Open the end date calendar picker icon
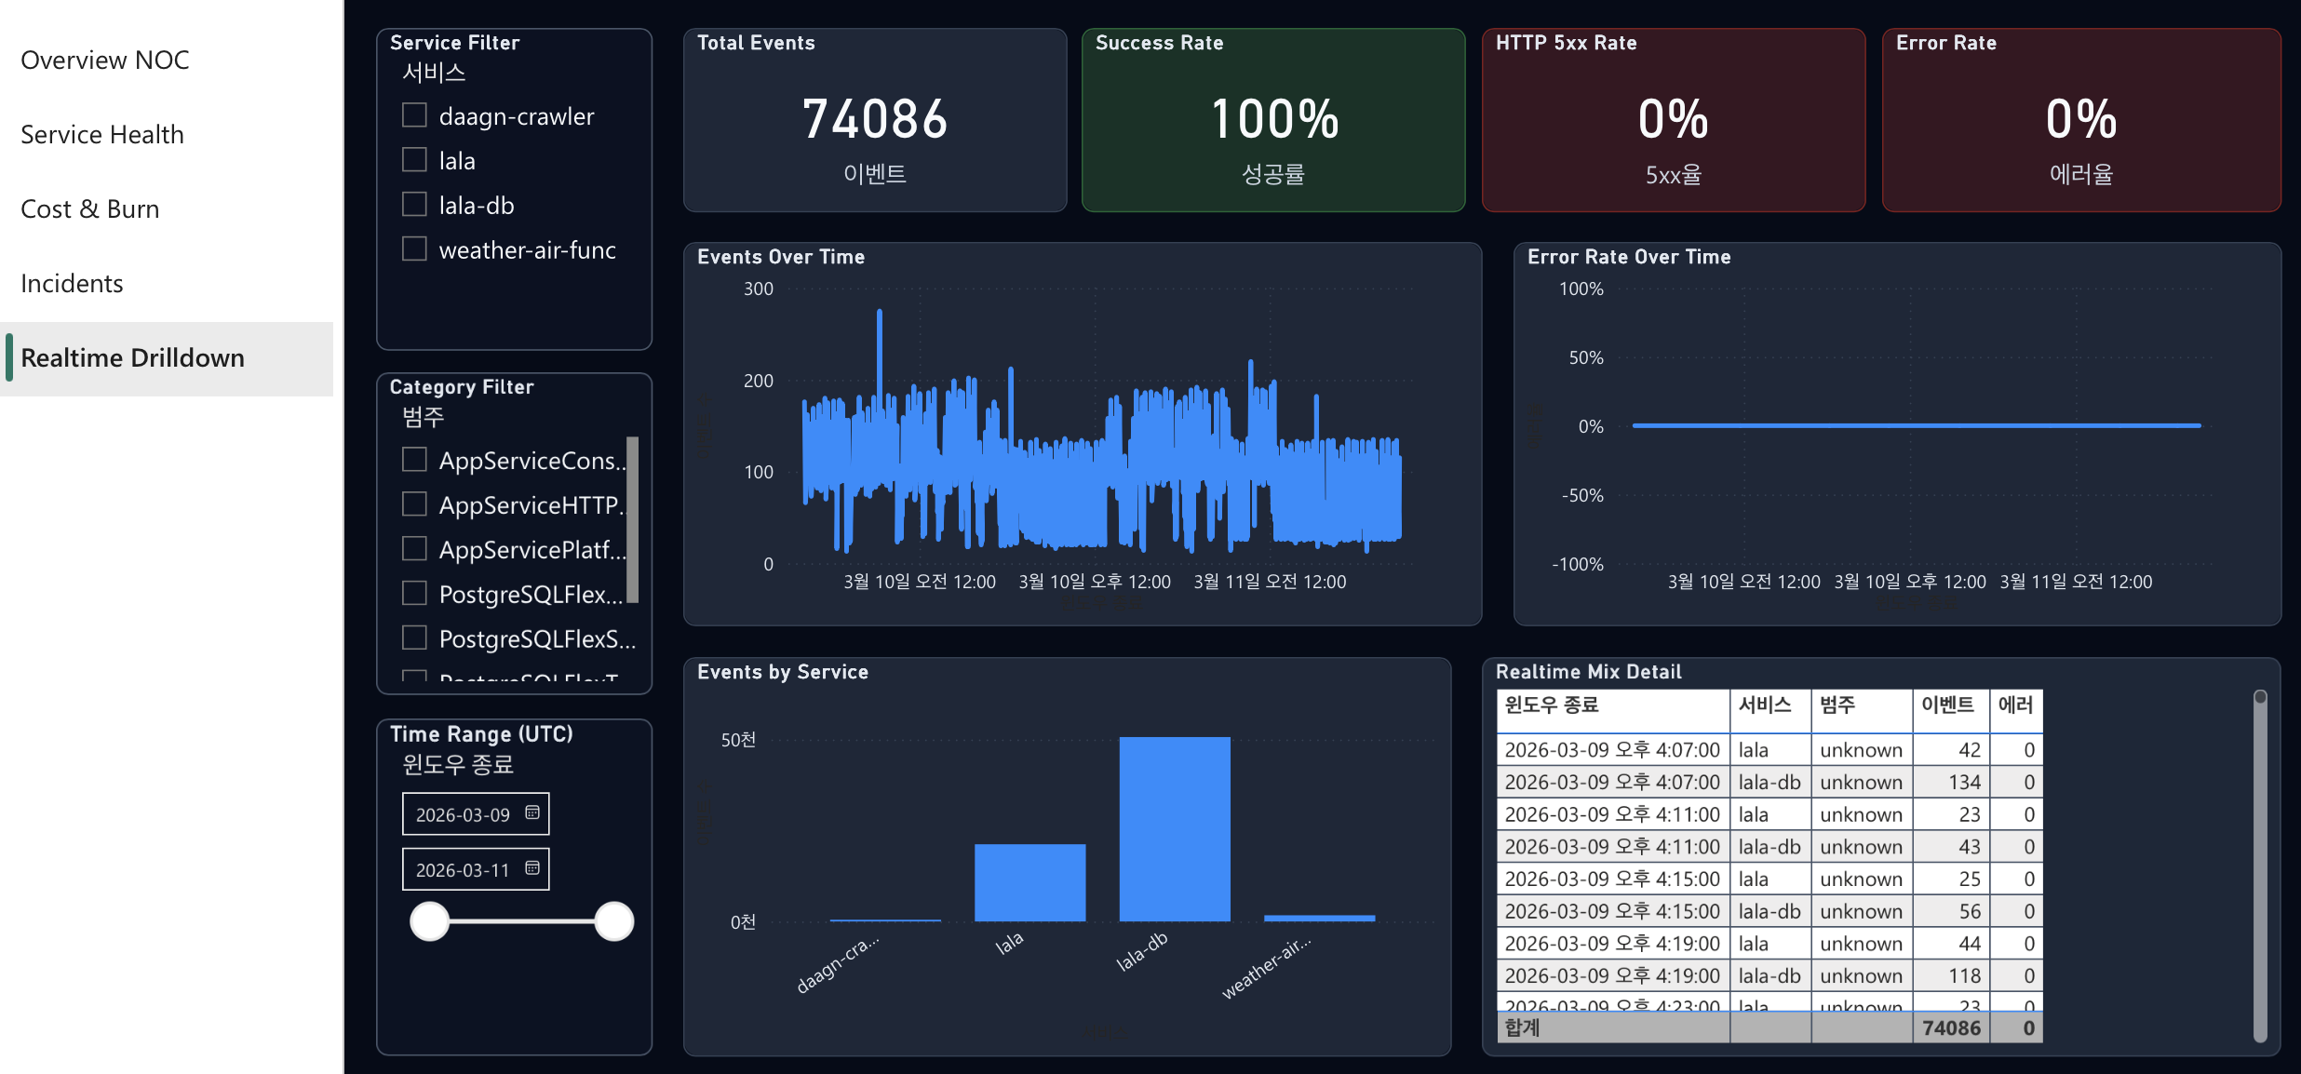 [x=532, y=867]
